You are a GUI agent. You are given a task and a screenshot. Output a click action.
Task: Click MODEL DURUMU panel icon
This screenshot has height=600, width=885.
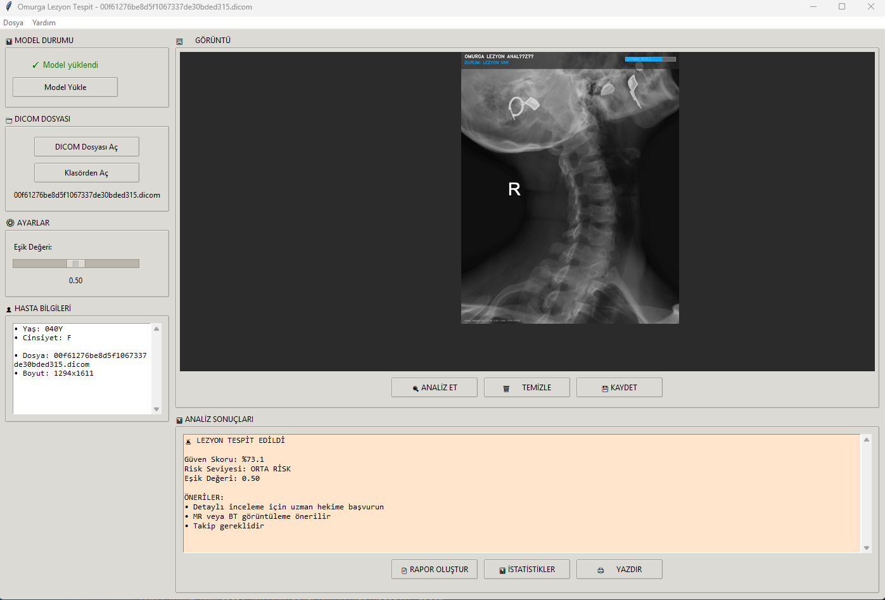[9, 41]
